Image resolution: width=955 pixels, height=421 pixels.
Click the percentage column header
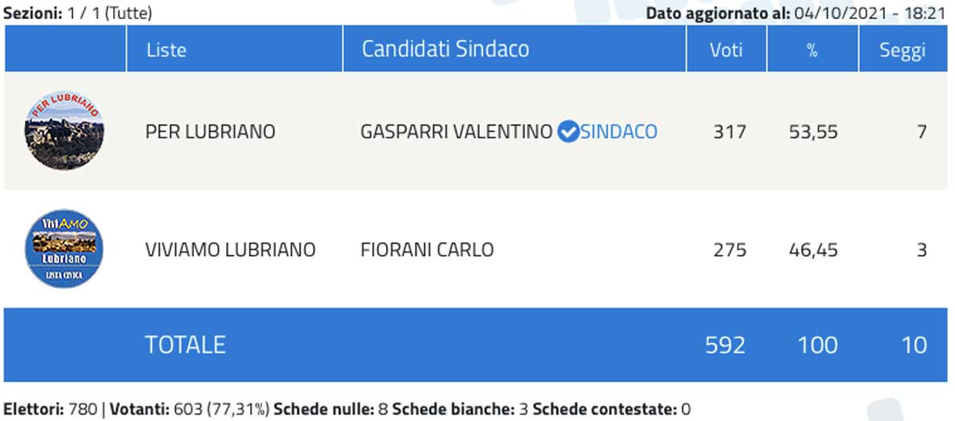pos(812,49)
